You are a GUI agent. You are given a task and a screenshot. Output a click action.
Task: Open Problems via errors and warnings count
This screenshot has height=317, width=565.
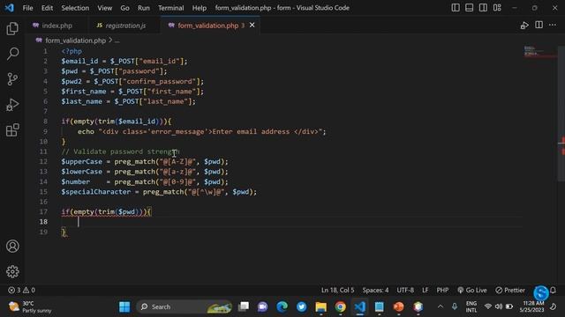tap(21, 290)
